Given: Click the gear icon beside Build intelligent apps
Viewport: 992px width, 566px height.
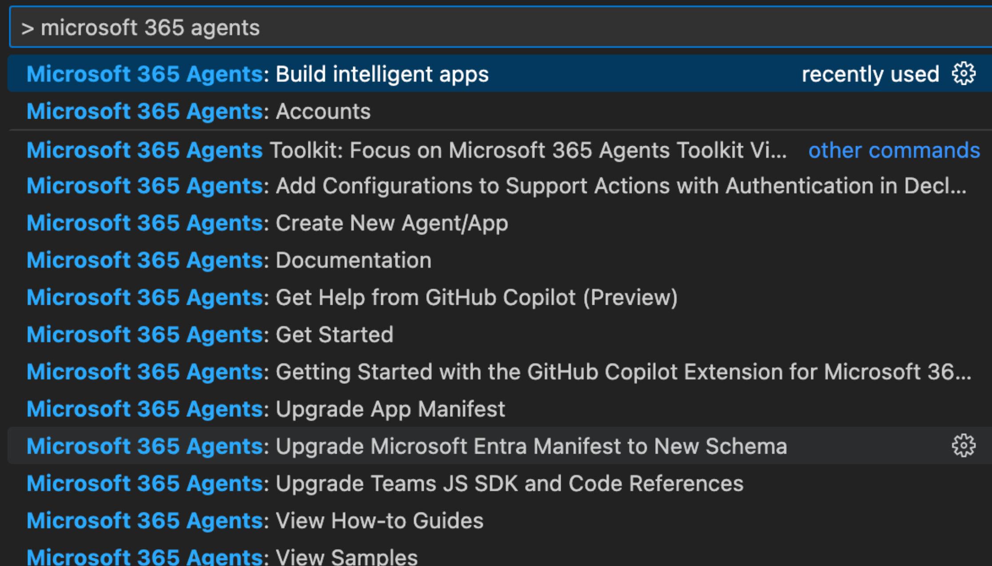Looking at the screenshot, I should [x=963, y=74].
